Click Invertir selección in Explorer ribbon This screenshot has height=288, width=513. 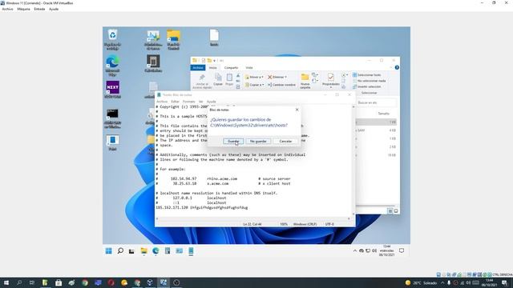click(x=367, y=87)
